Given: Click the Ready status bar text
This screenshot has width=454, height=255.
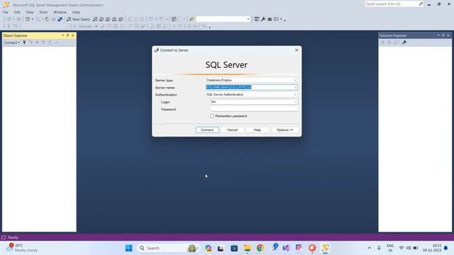Looking at the screenshot, I should (x=13, y=237).
